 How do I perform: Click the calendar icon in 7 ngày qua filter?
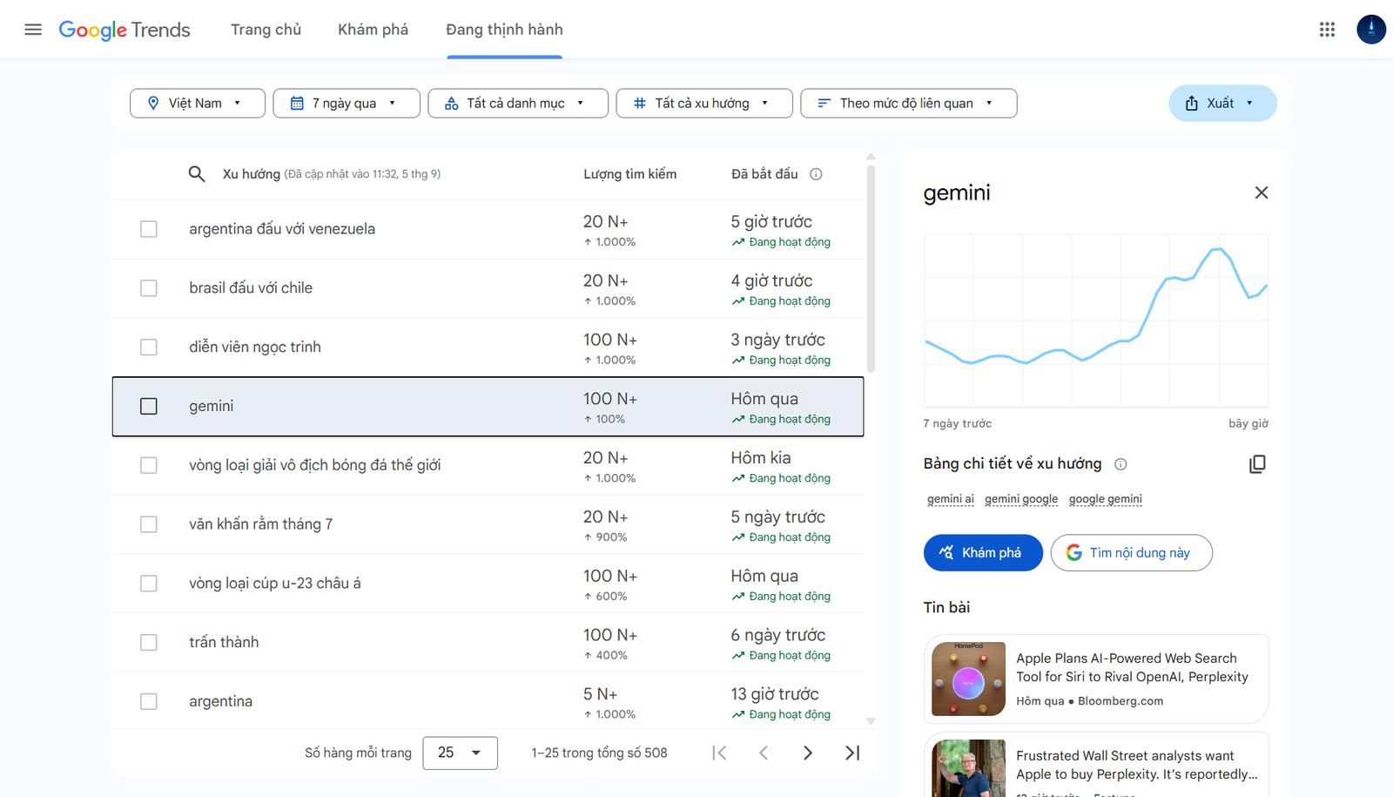(x=297, y=103)
